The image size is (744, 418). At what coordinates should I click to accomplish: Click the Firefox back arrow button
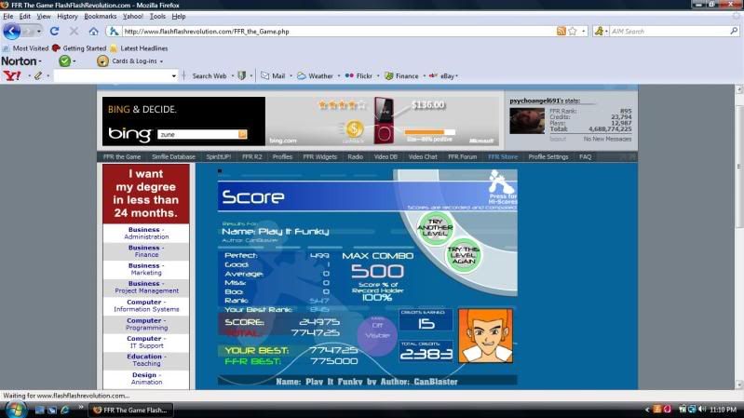12,31
